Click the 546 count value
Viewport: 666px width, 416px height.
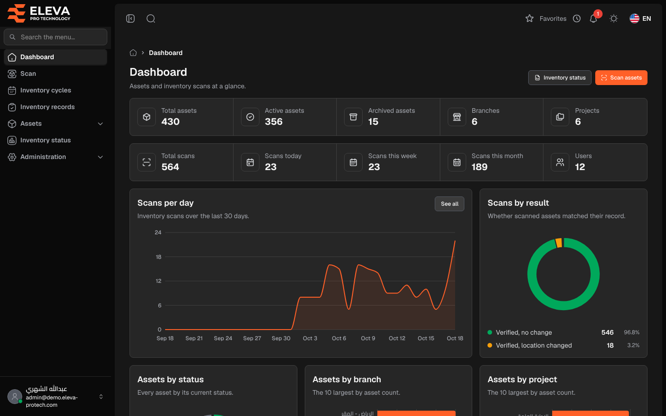607,332
